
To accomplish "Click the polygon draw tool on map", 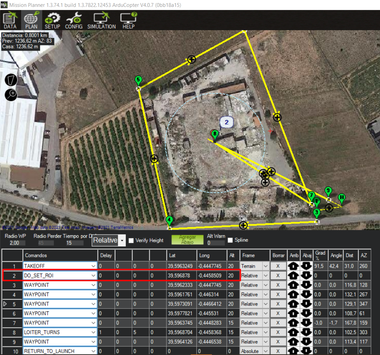I will 11,80.
